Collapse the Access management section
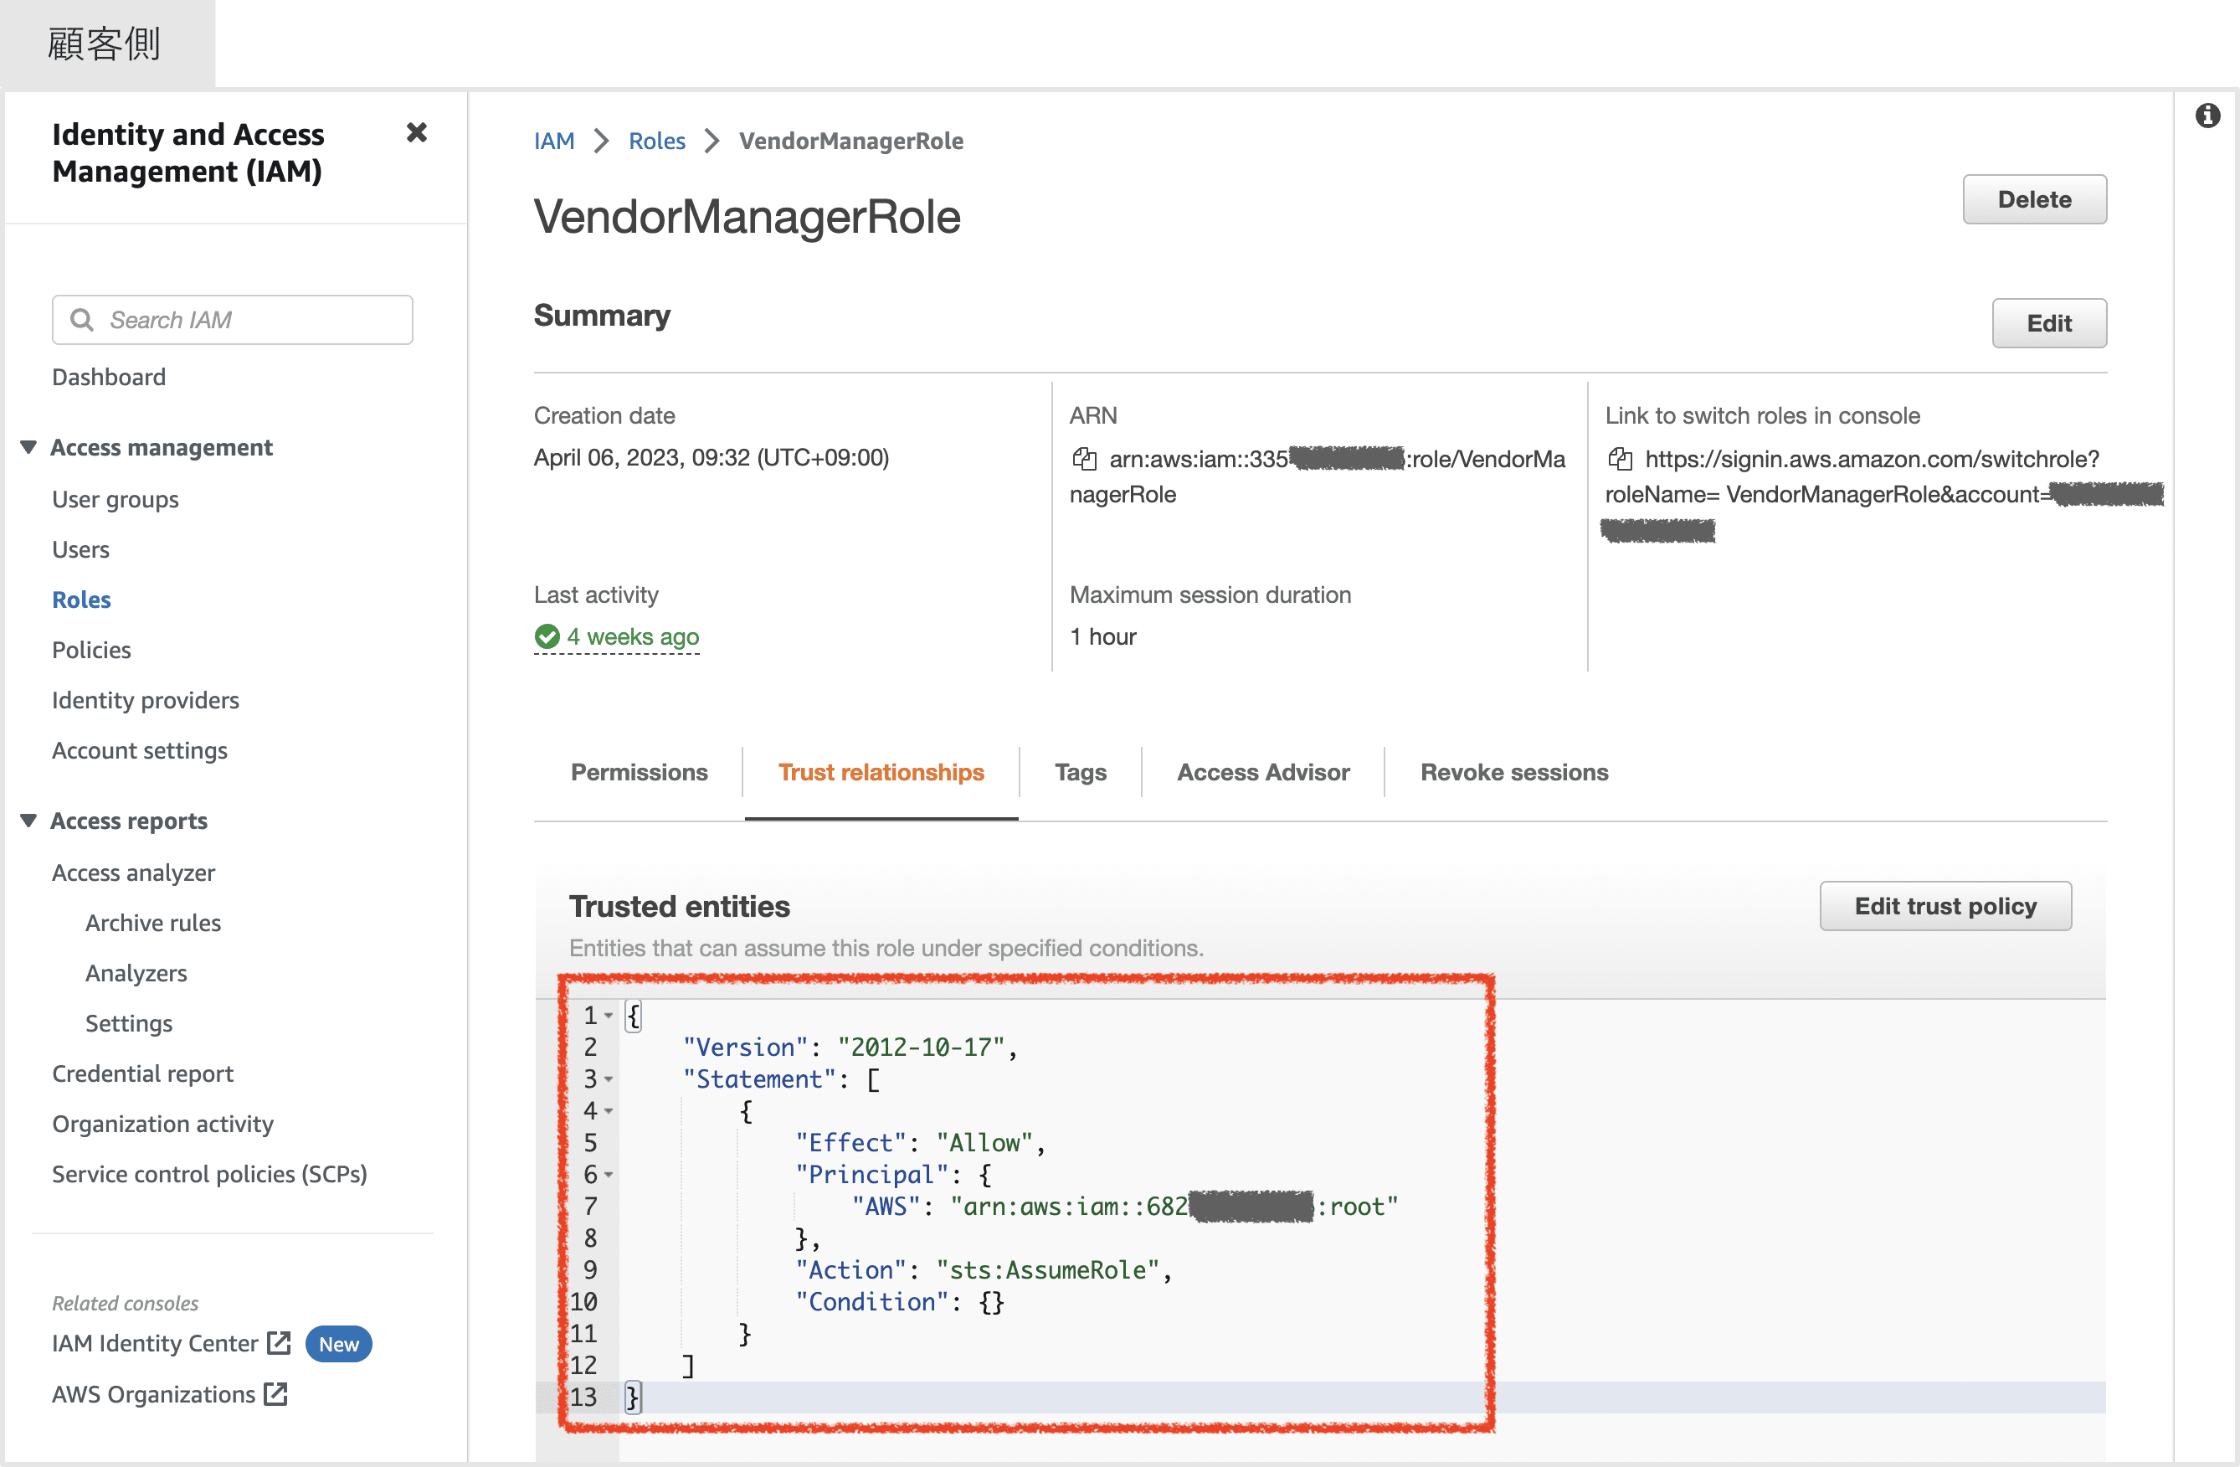This screenshot has height=1467, width=2240. coord(28,447)
